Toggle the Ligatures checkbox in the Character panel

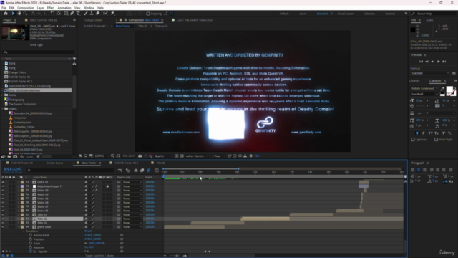(413, 140)
